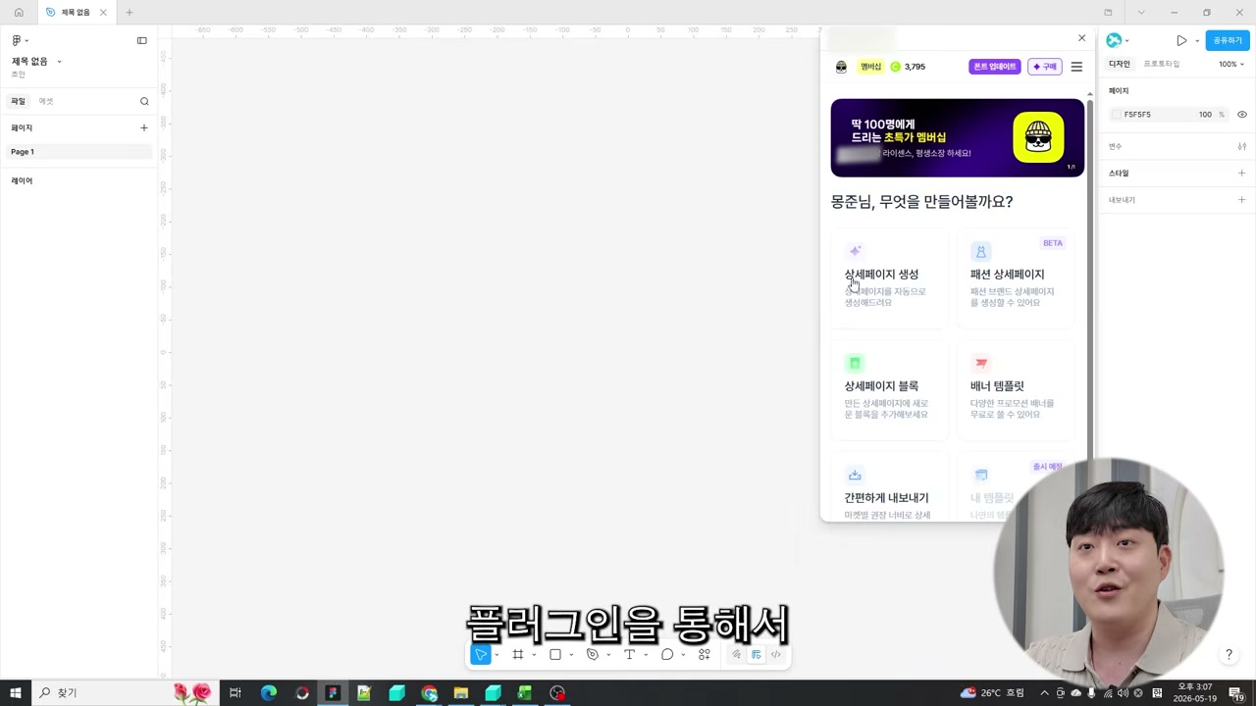Expand Rectangle shape tools arrow

pyautogui.click(x=571, y=655)
